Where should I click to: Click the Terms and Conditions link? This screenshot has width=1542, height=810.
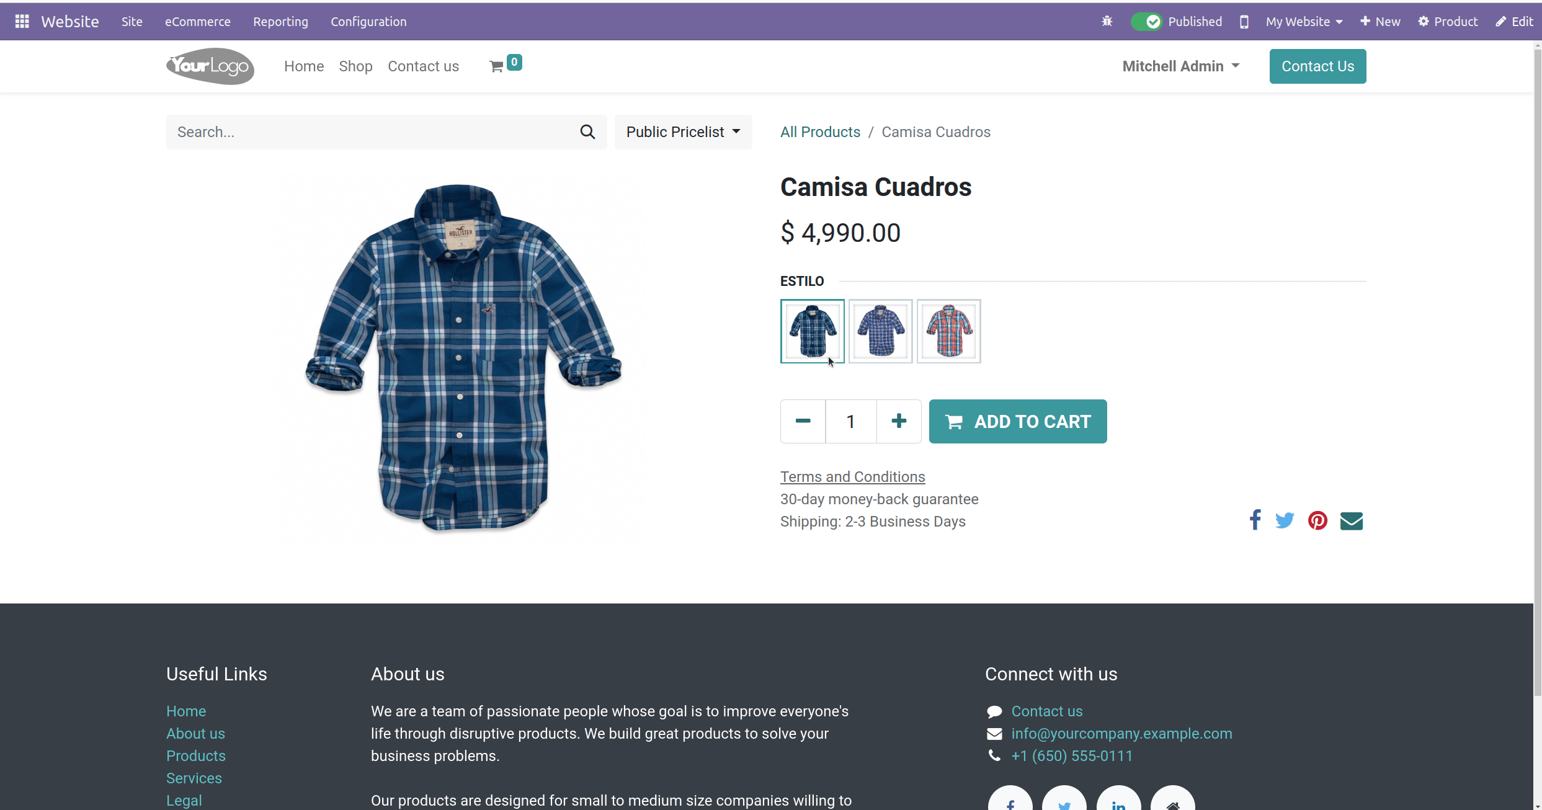click(x=853, y=476)
